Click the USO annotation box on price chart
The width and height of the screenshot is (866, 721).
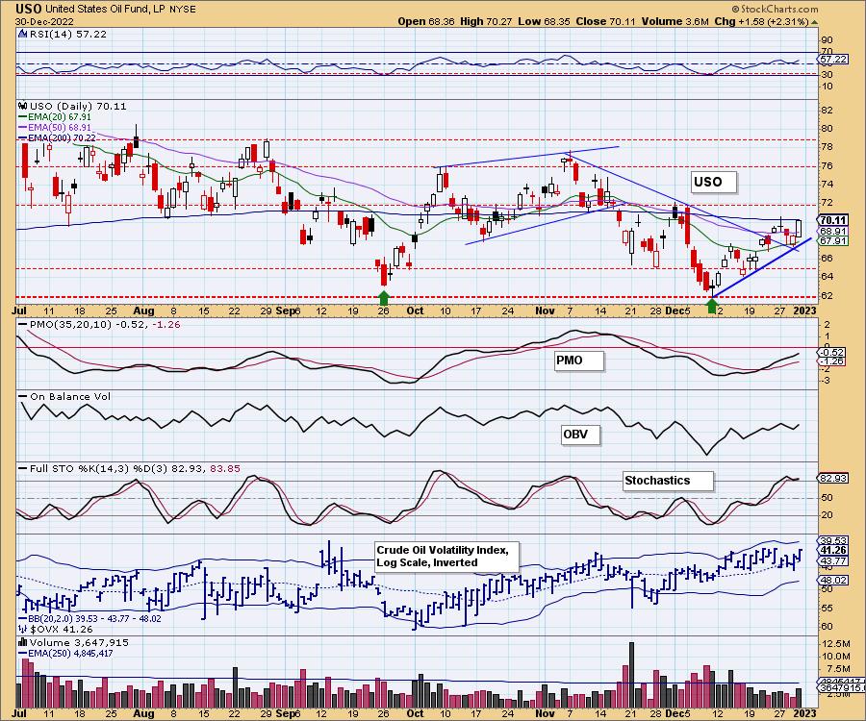pyautogui.click(x=714, y=182)
